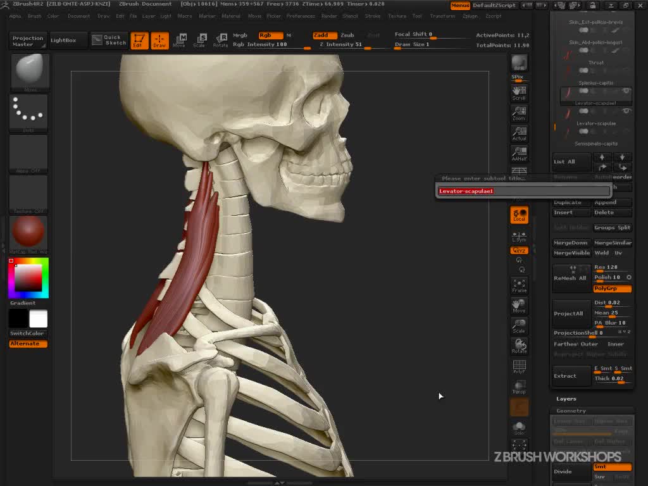Open the Dots stroke type selector
This screenshot has width=648, height=486.
click(x=29, y=113)
